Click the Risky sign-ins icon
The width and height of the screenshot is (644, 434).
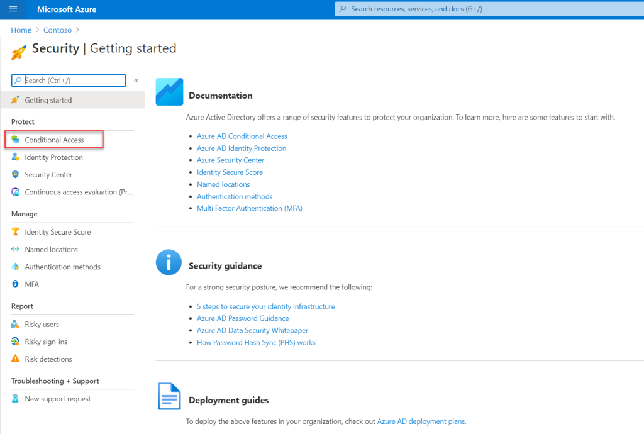pyautogui.click(x=16, y=342)
